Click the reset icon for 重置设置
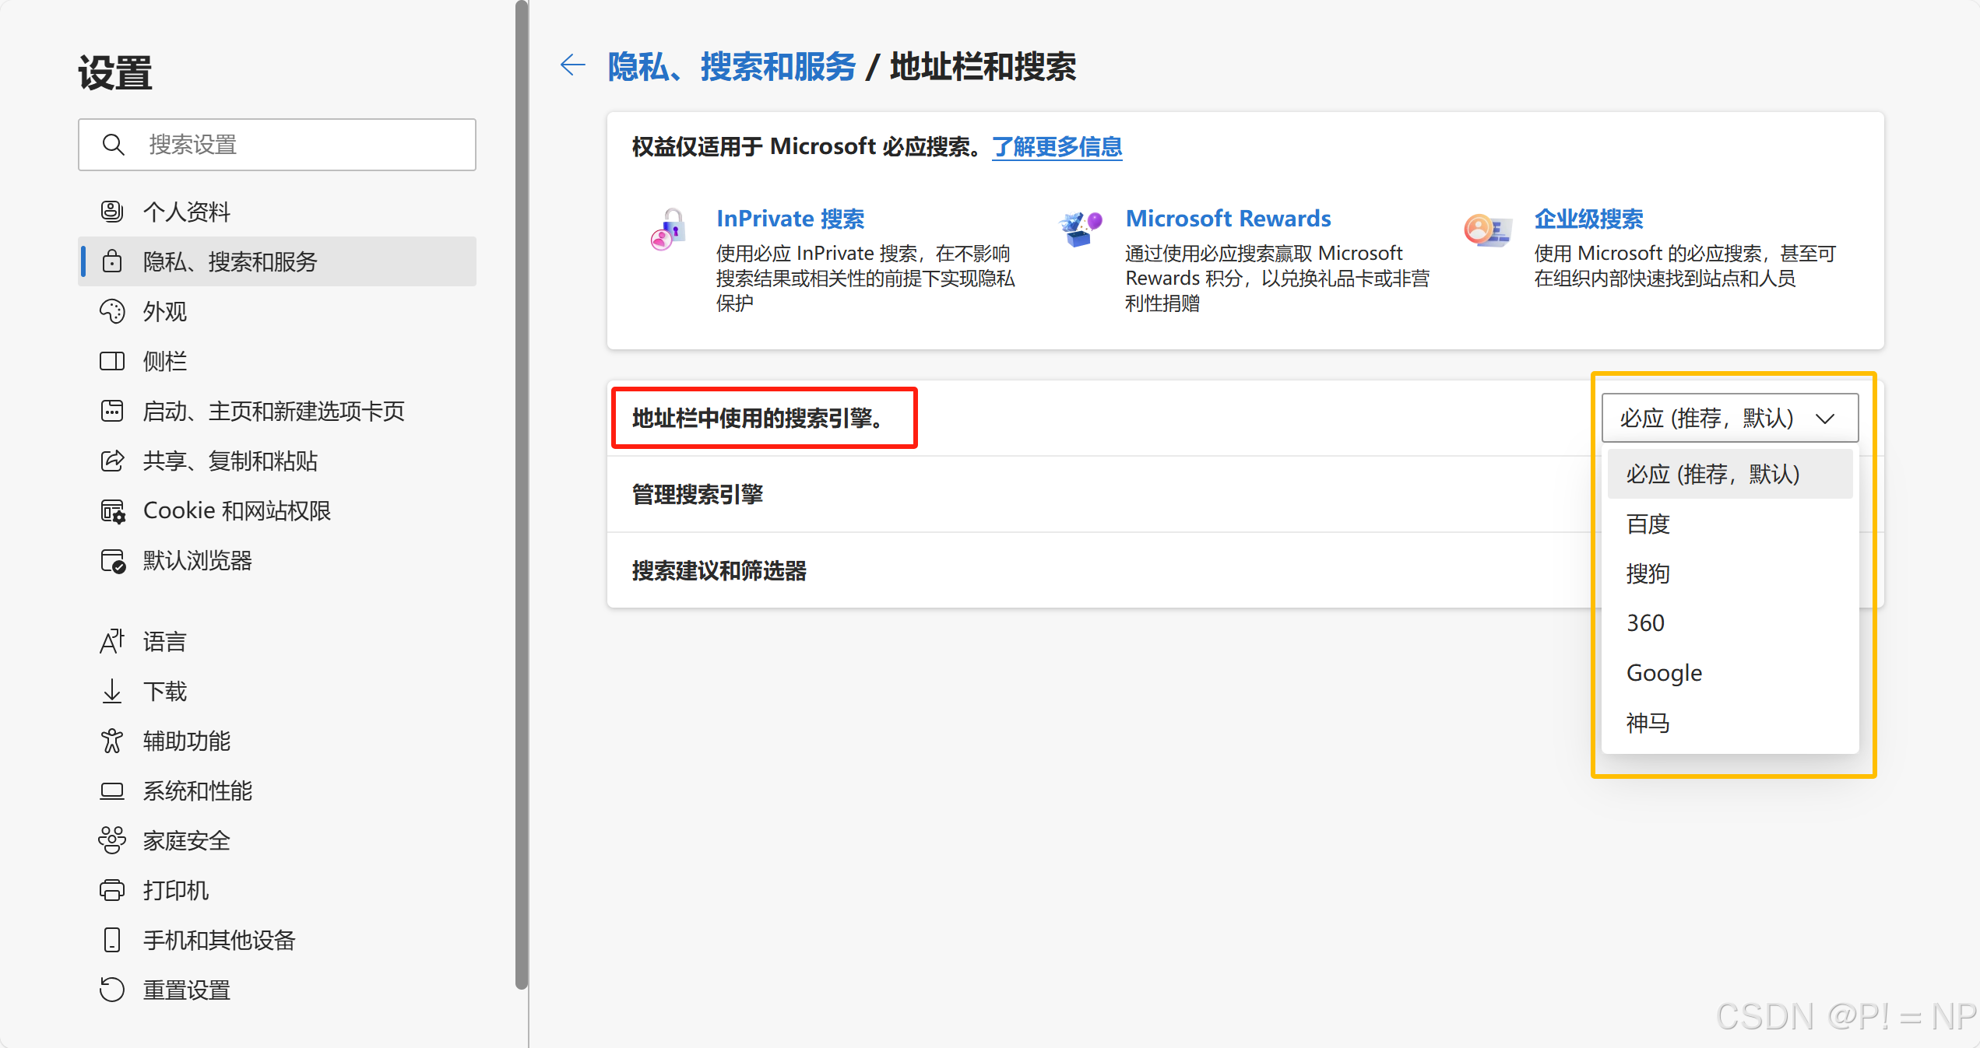 click(x=112, y=990)
